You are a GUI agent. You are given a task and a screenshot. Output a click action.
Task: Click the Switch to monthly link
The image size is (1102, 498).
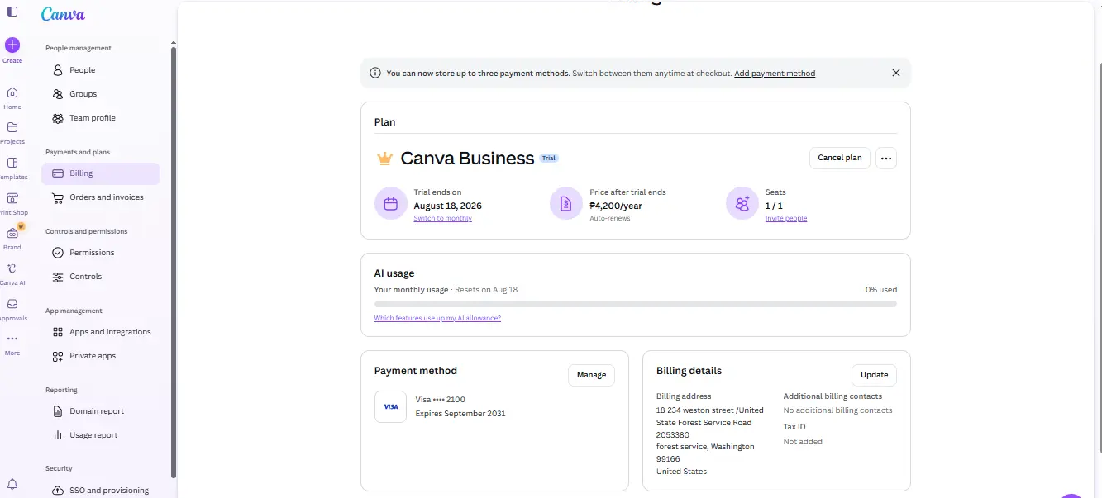tap(443, 218)
